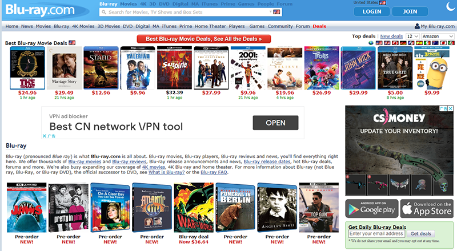Click the LOGIN button

[x=372, y=11]
